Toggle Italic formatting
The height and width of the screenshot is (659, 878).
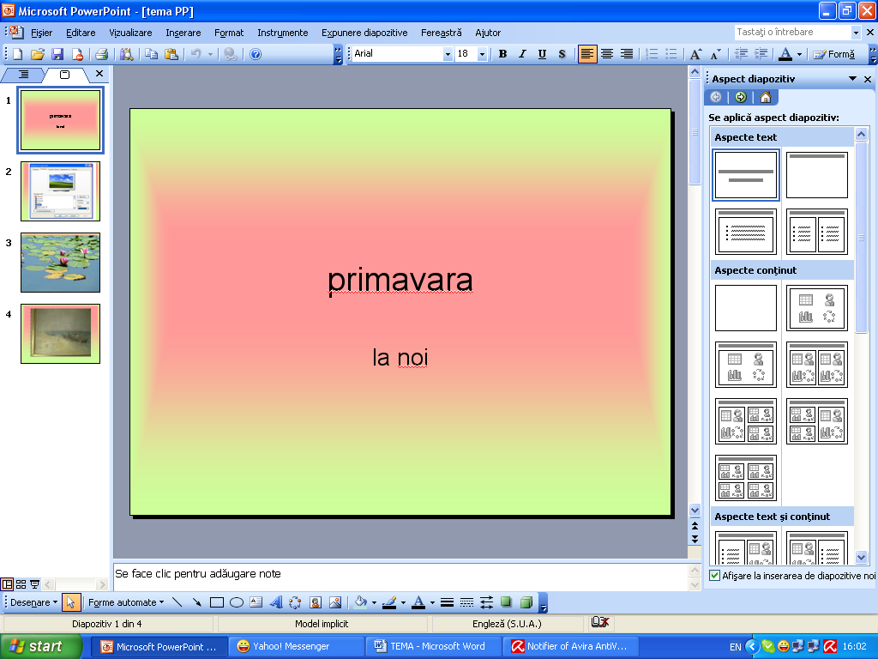tap(522, 54)
